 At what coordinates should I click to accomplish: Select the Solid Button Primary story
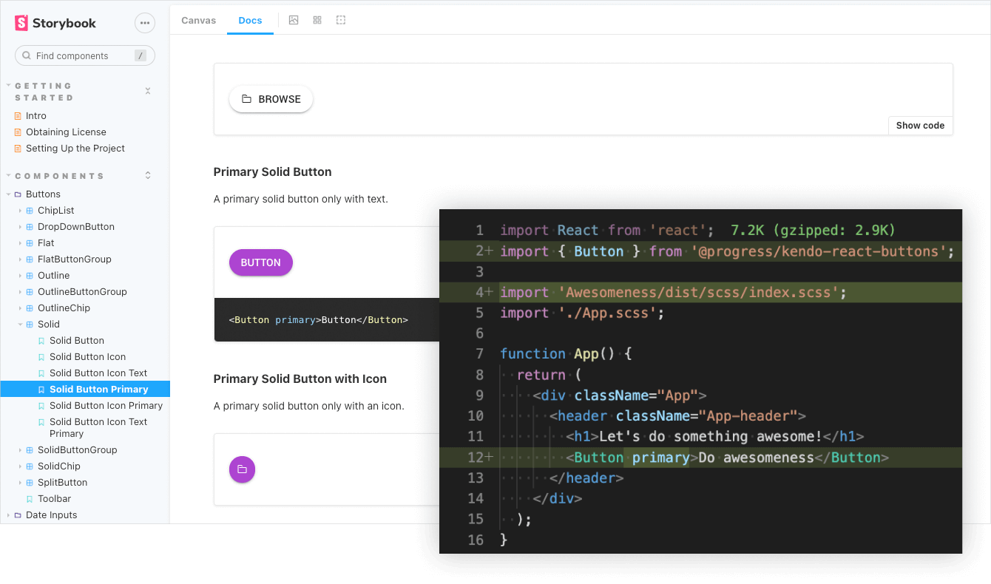coord(85,390)
